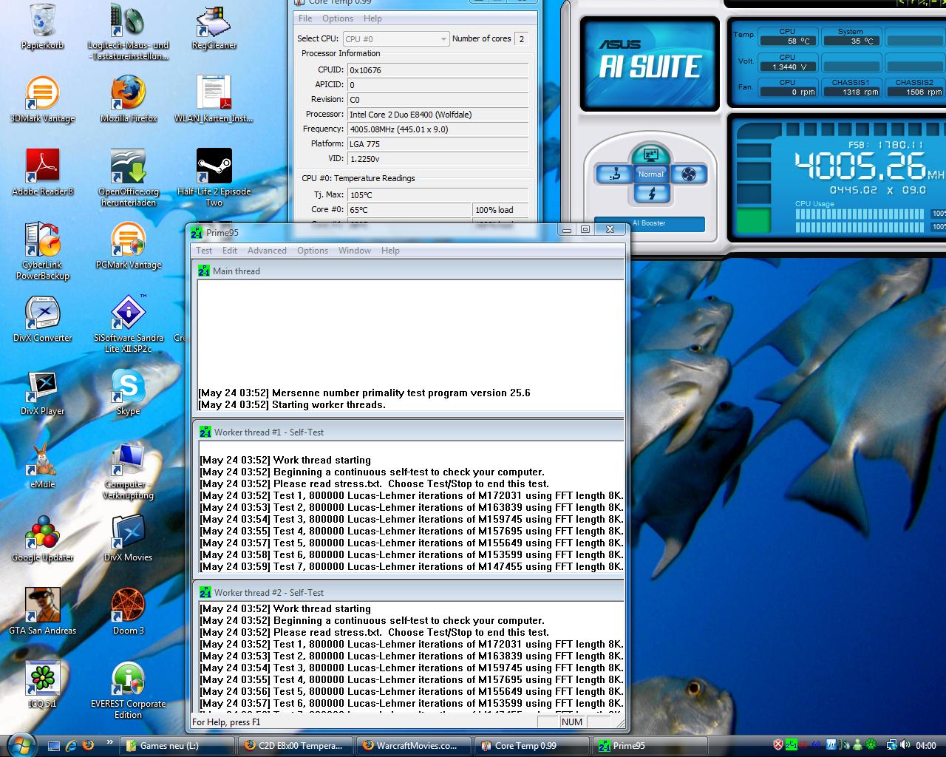Screen dimensions: 946x757
Task: Switch to WarcraftMovies.co... taskbar button
Action: point(414,746)
